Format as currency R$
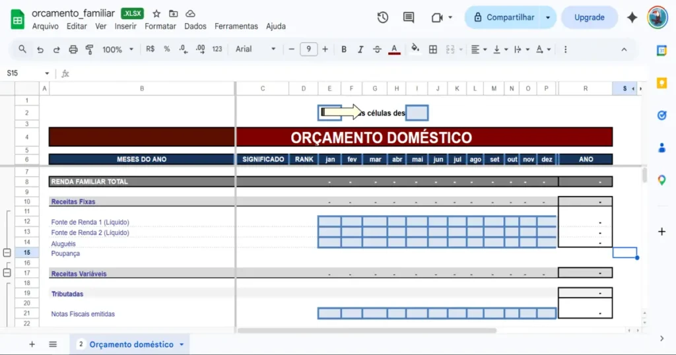676x355 pixels. click(150, 49)
